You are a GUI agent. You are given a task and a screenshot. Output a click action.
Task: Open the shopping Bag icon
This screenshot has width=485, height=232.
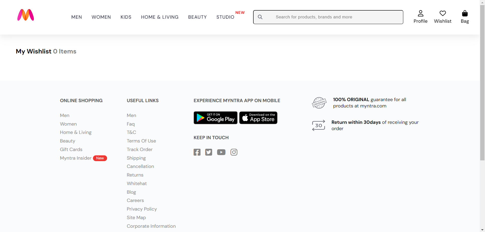pyautogui.click(x=465, y=13)
